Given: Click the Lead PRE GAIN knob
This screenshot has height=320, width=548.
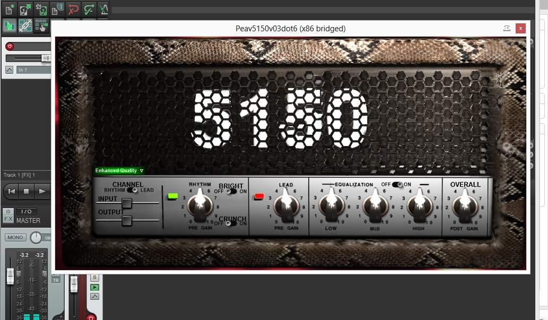Looking at the screenshot, I should 286,206.
